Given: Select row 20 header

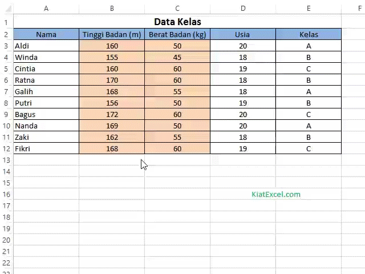Looking at the screenshot, I should point(6,240).
